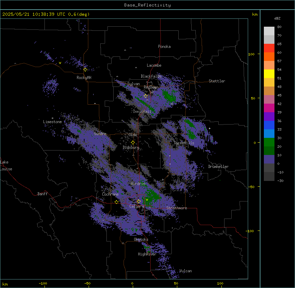295x288 pixels.
Task: Click the Blackfalds city label
Action: click(151, 76)
